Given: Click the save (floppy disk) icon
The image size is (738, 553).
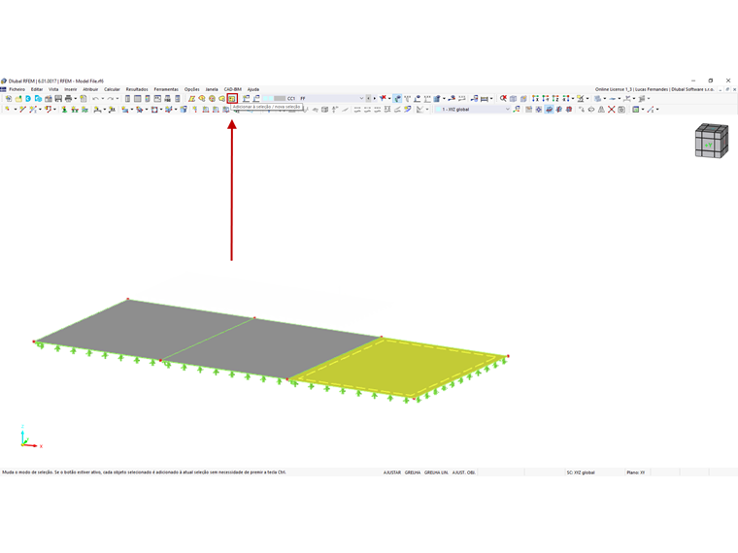Looking at the screenshot, I should coord(58,98).
